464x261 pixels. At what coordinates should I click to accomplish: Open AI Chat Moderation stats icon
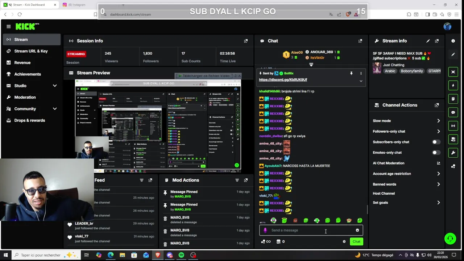click(439, 163)
